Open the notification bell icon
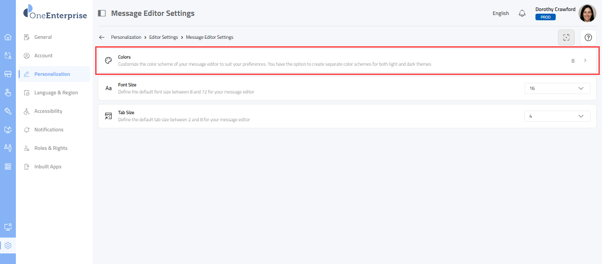The width and height of the screenshot is (602, 264). (522, 13)
